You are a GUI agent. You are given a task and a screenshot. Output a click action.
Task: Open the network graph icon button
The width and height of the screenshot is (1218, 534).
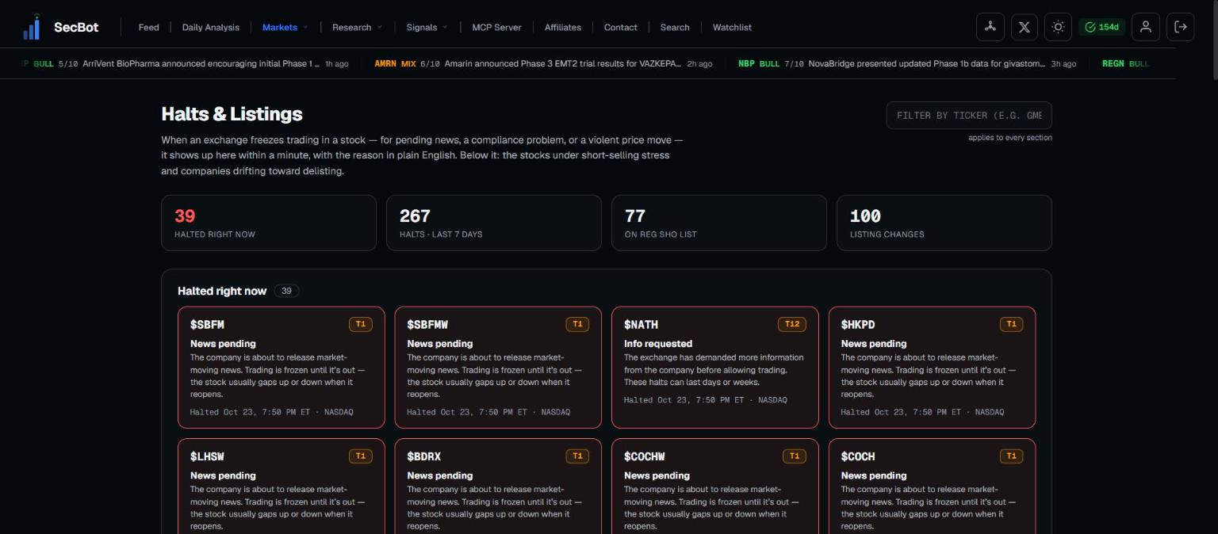pyautogui.click(x=990, y=27)
